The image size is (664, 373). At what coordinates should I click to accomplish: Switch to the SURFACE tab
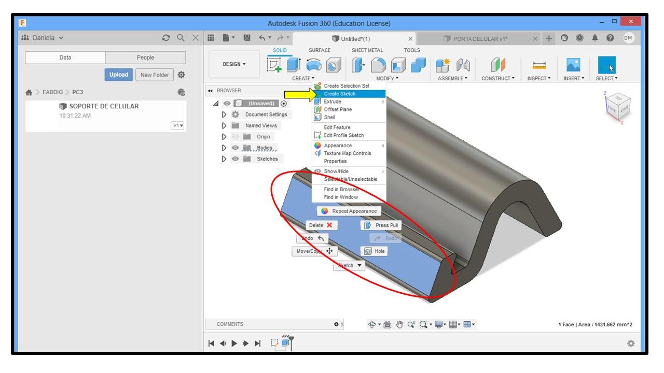[320, 50]
